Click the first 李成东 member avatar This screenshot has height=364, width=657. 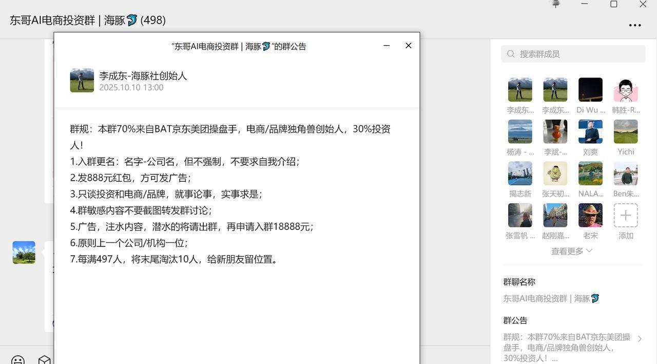coord(520,89)
